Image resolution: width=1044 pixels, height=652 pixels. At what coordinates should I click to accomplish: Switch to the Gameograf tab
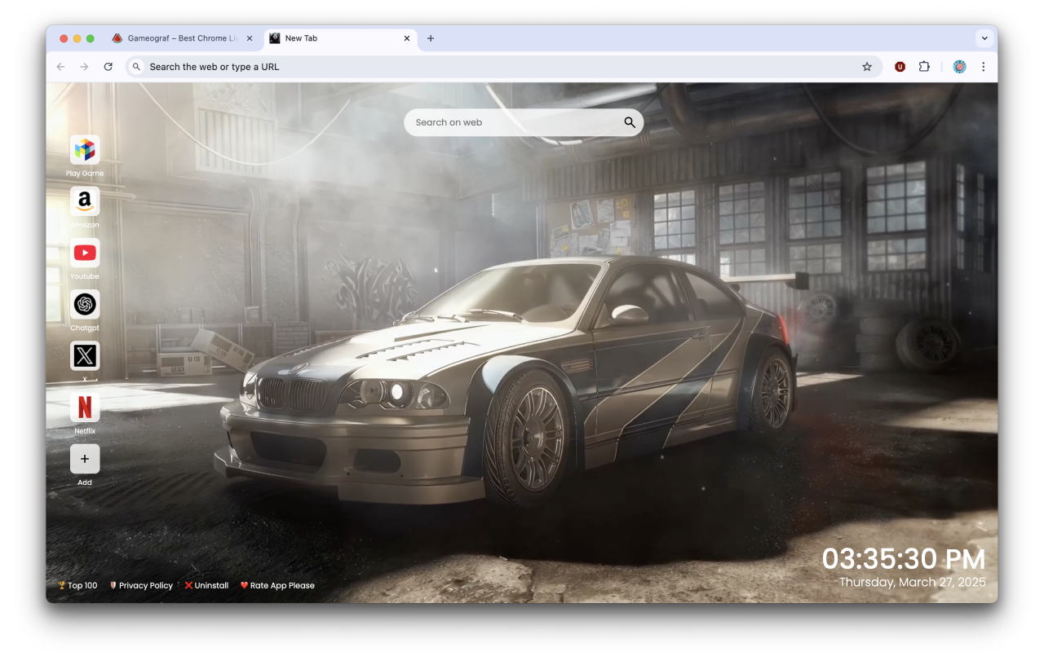(x=183, y=38)
